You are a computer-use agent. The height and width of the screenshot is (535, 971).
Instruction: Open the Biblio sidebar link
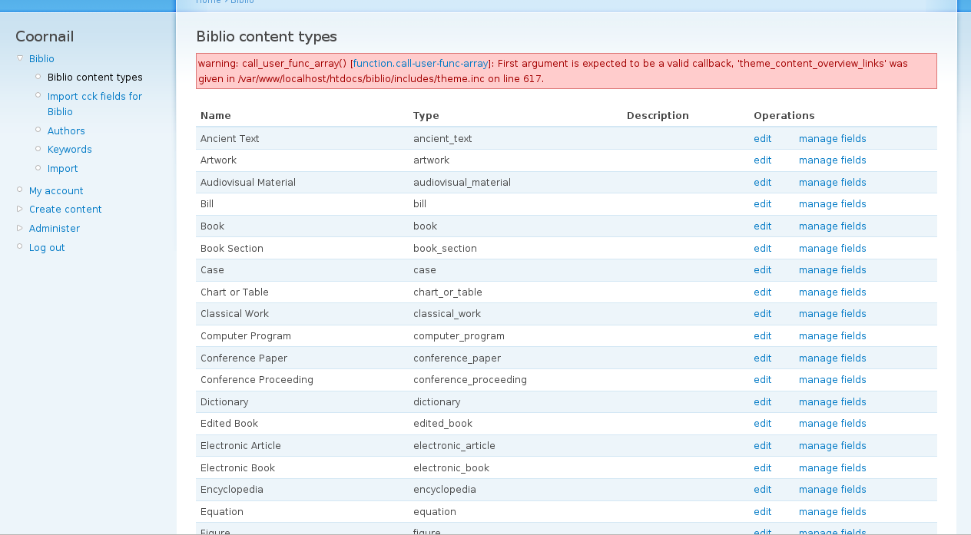pyautogui.click(x=41, y=58)
